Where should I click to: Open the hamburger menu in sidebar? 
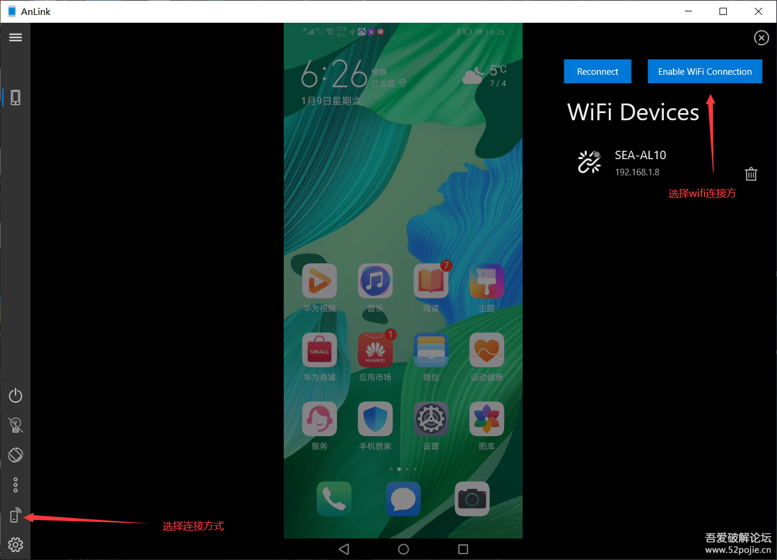(16, 38)
